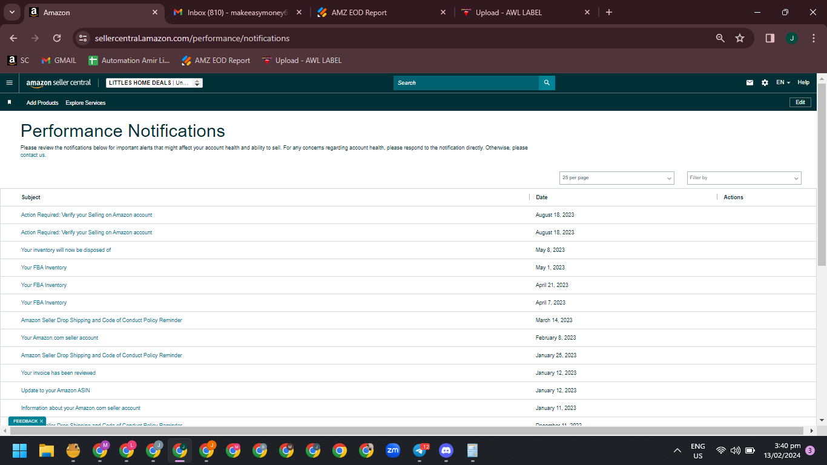Open the Seller Central settings gear

click(765, 83)
